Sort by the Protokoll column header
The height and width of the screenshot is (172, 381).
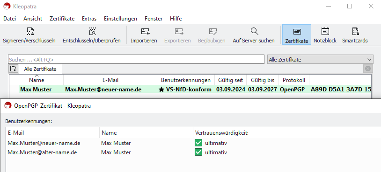pos(294,80)
